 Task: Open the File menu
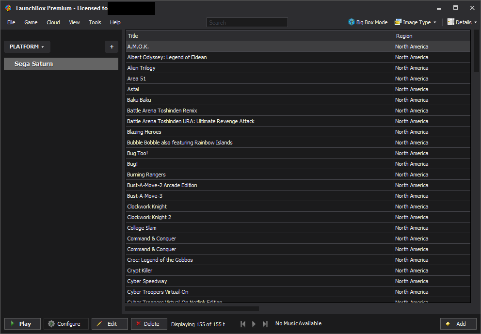click(11, 22)
